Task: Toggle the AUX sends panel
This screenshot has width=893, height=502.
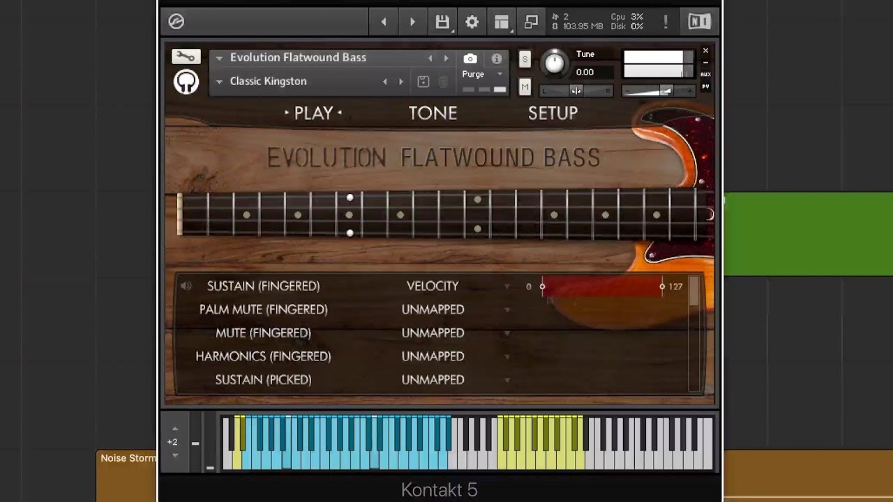Action: pyautogui.click(x=705, y=74)
